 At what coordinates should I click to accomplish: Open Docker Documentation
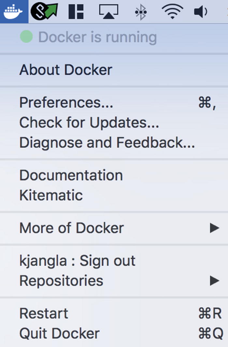[71, 175]
